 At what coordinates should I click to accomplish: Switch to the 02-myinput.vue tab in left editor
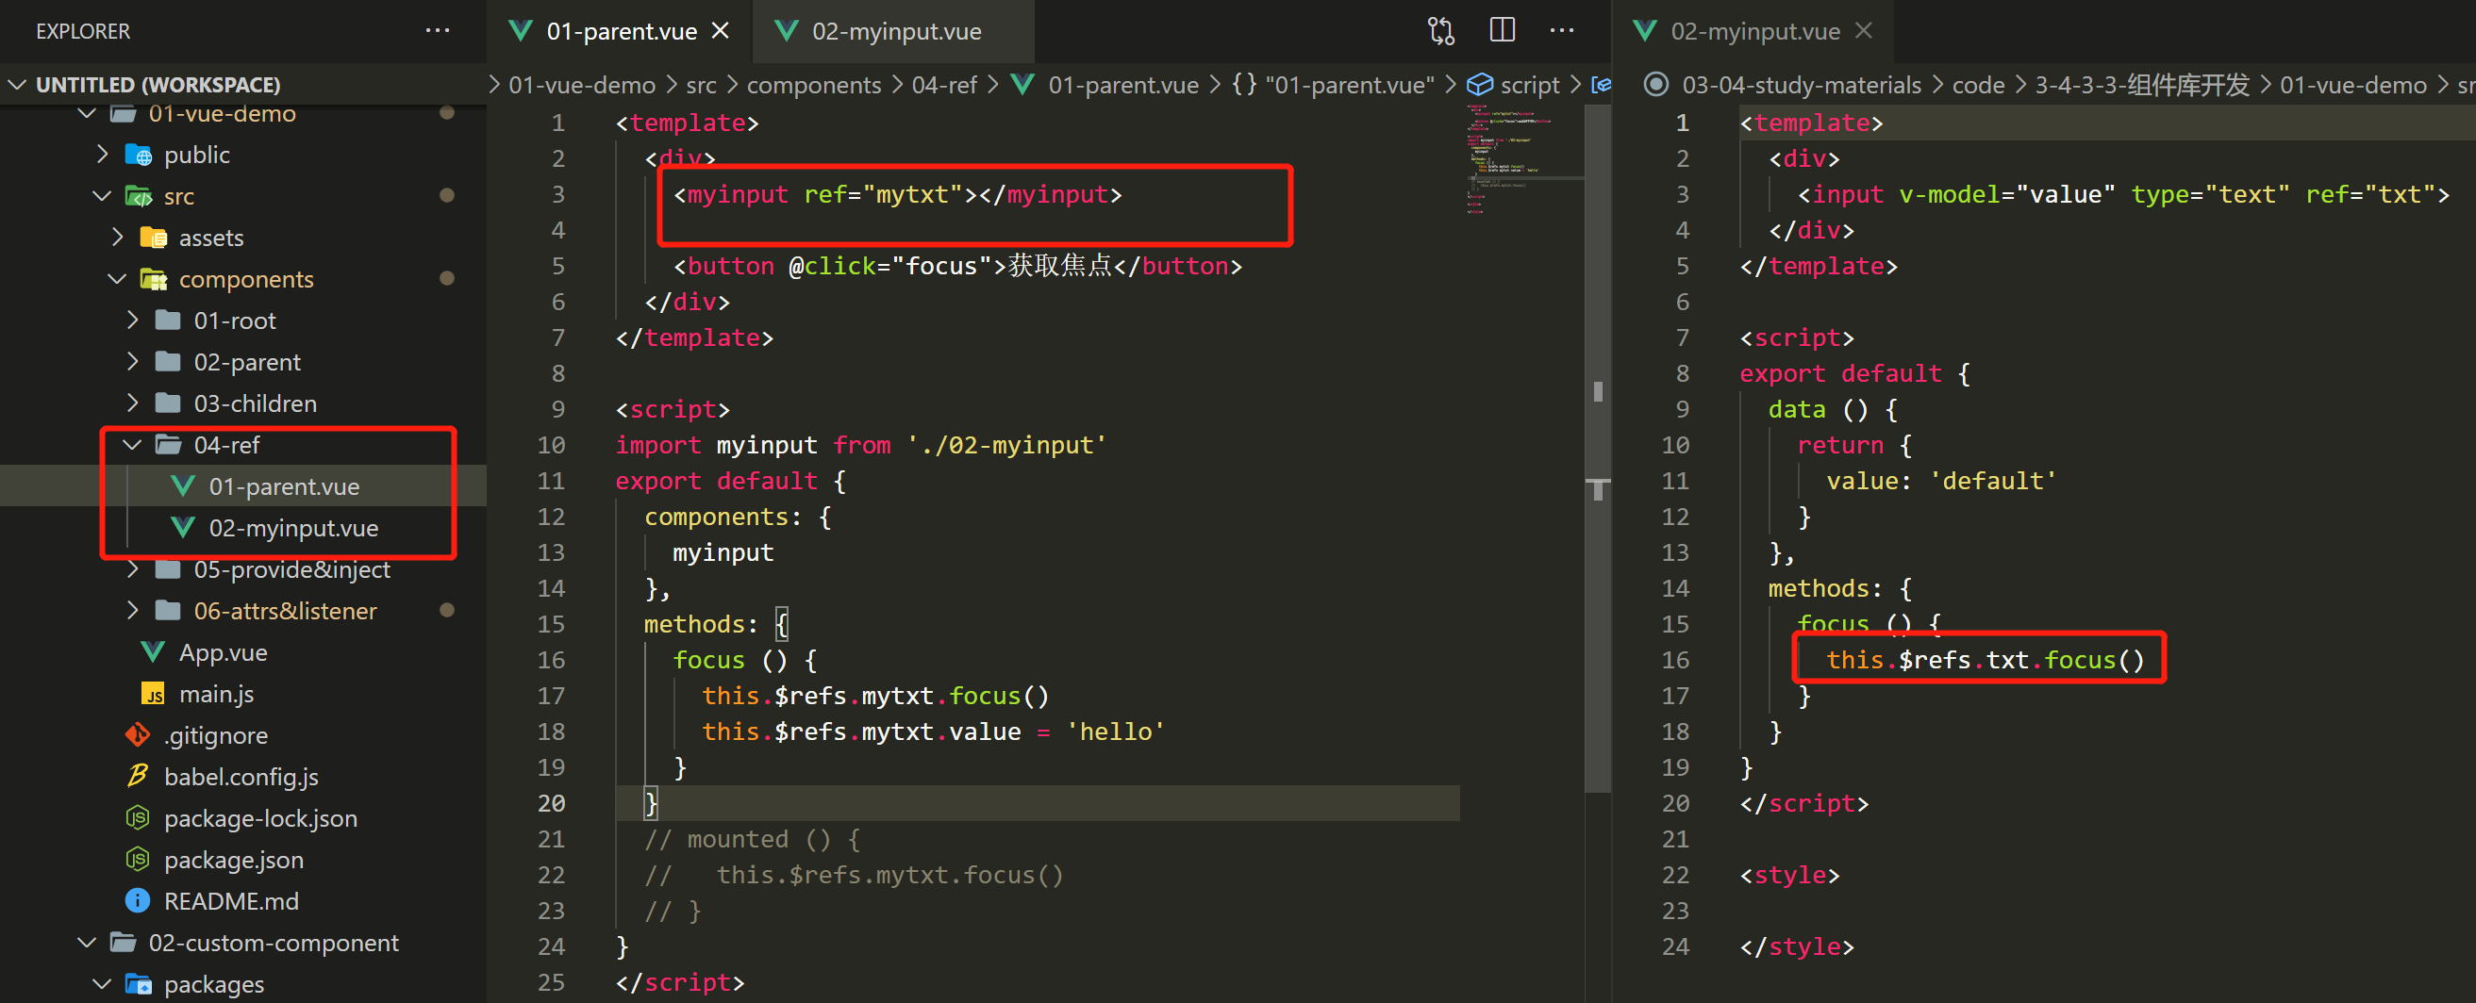pyautogui.click(x=894, y=31)
